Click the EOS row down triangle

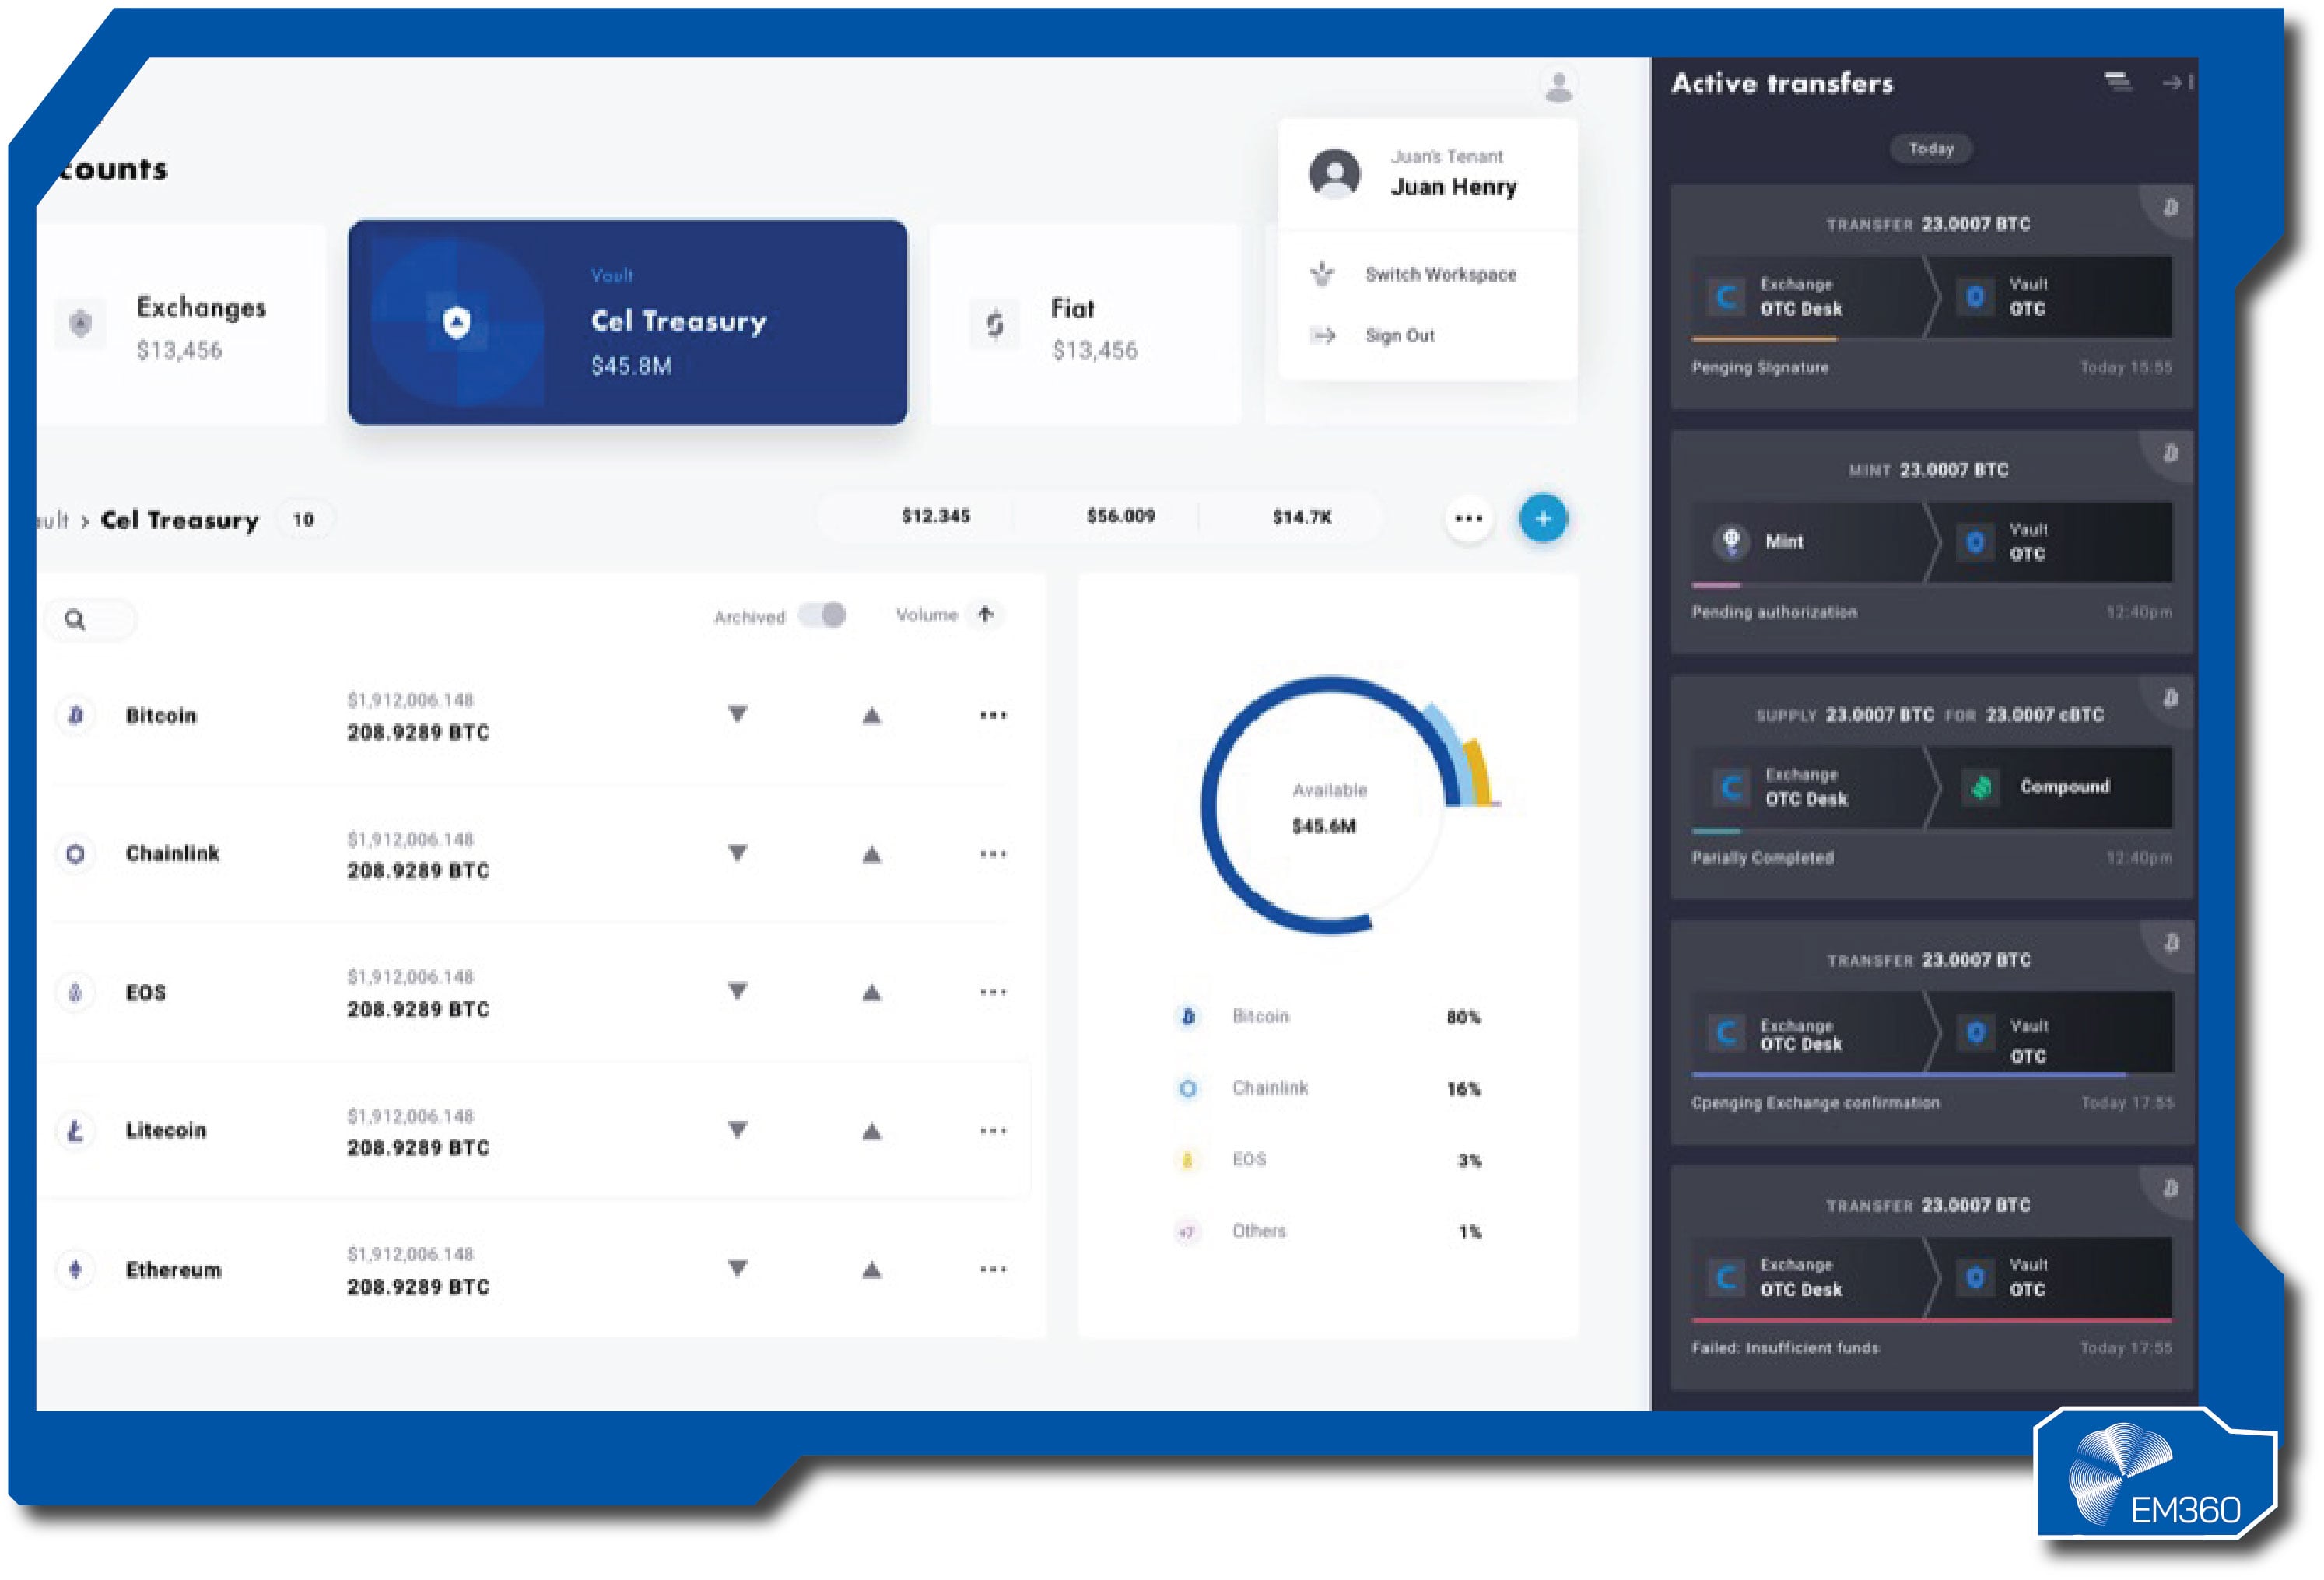point(737,991)
